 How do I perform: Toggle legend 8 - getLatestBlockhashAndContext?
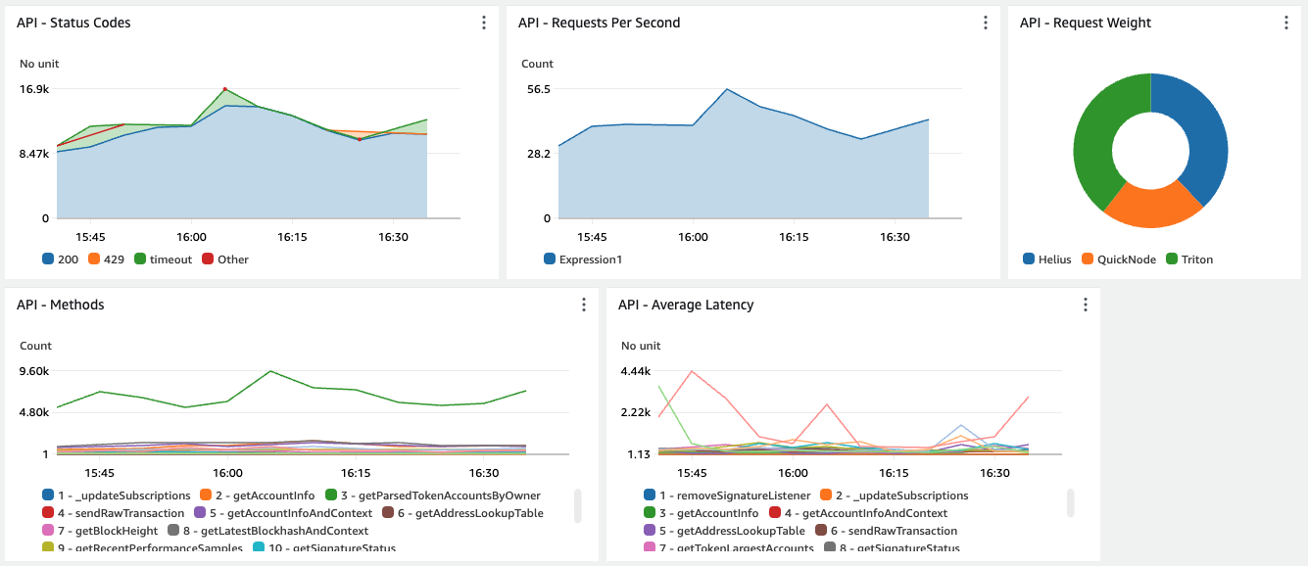[267, 531]
